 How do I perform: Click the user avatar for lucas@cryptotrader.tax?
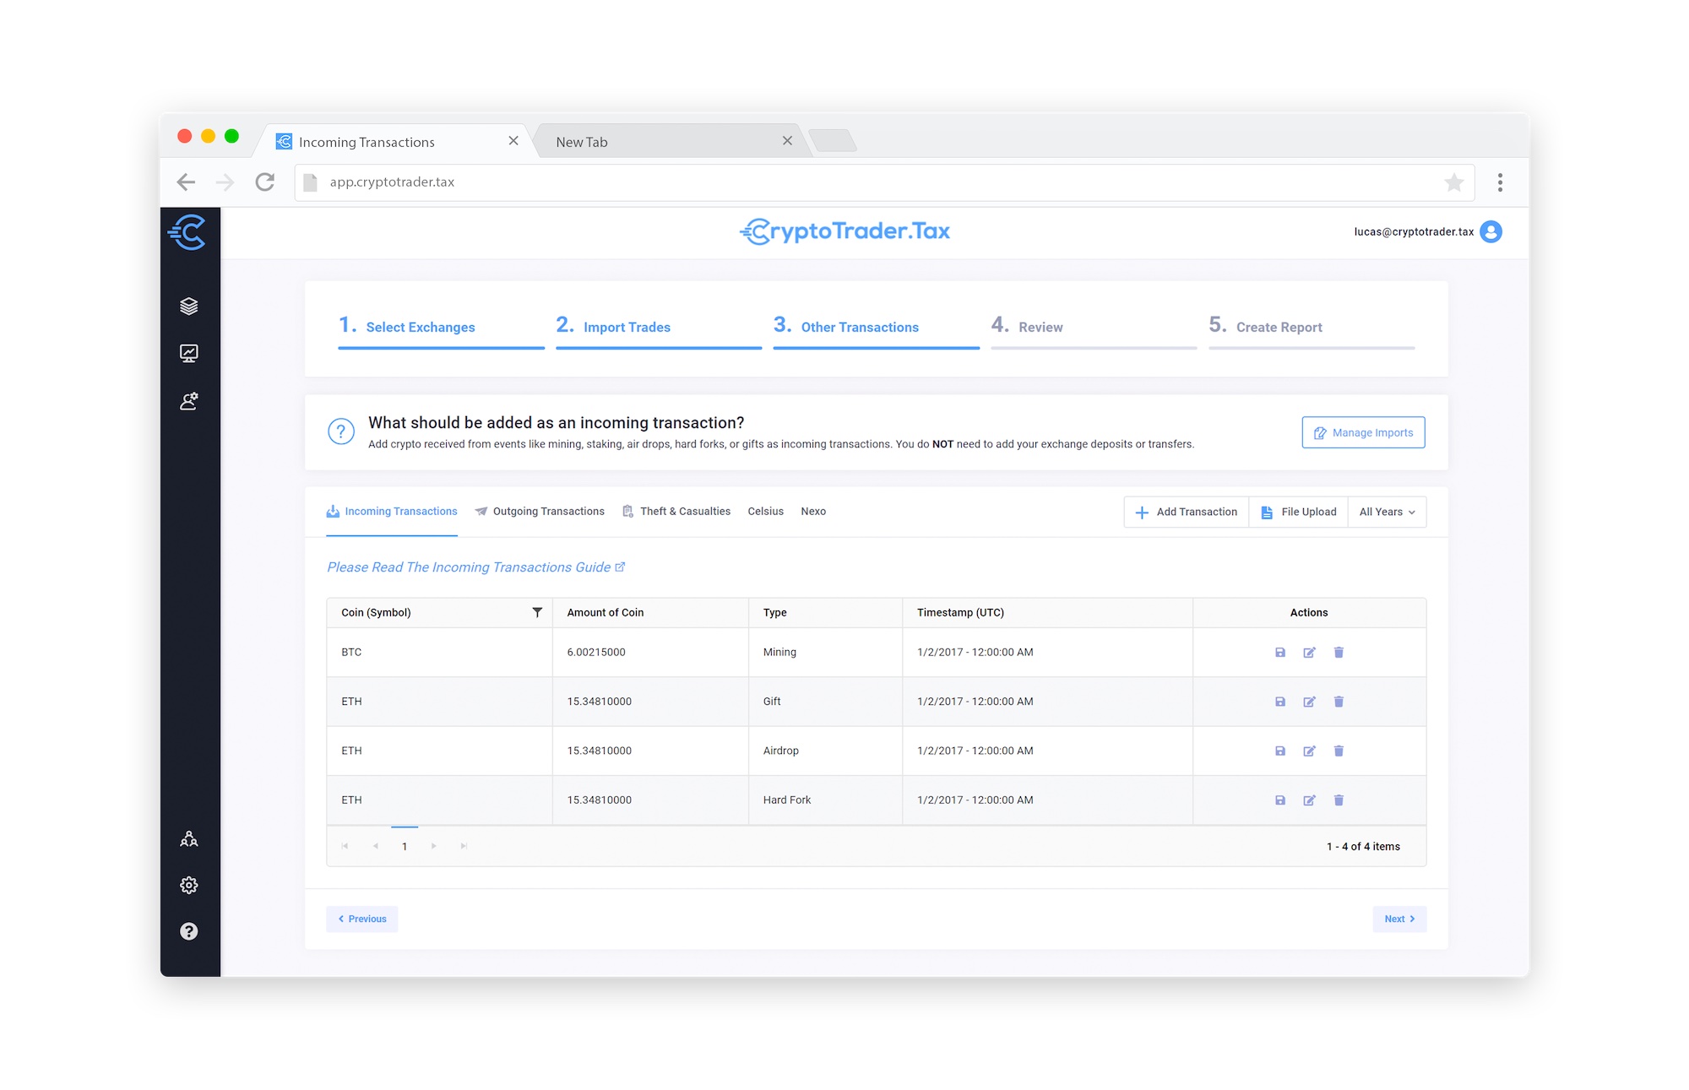(x=1491, y=231)
